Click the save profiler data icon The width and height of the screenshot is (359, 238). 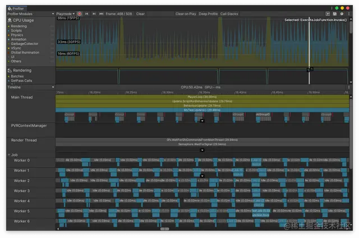pyautogui.click(x=335, y=13)
